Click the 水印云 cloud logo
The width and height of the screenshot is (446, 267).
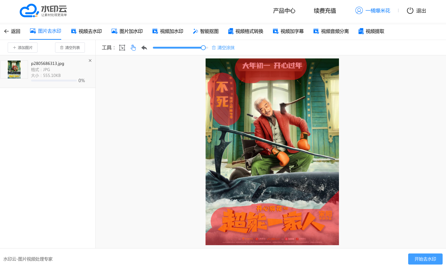click(x=43, y=11)
